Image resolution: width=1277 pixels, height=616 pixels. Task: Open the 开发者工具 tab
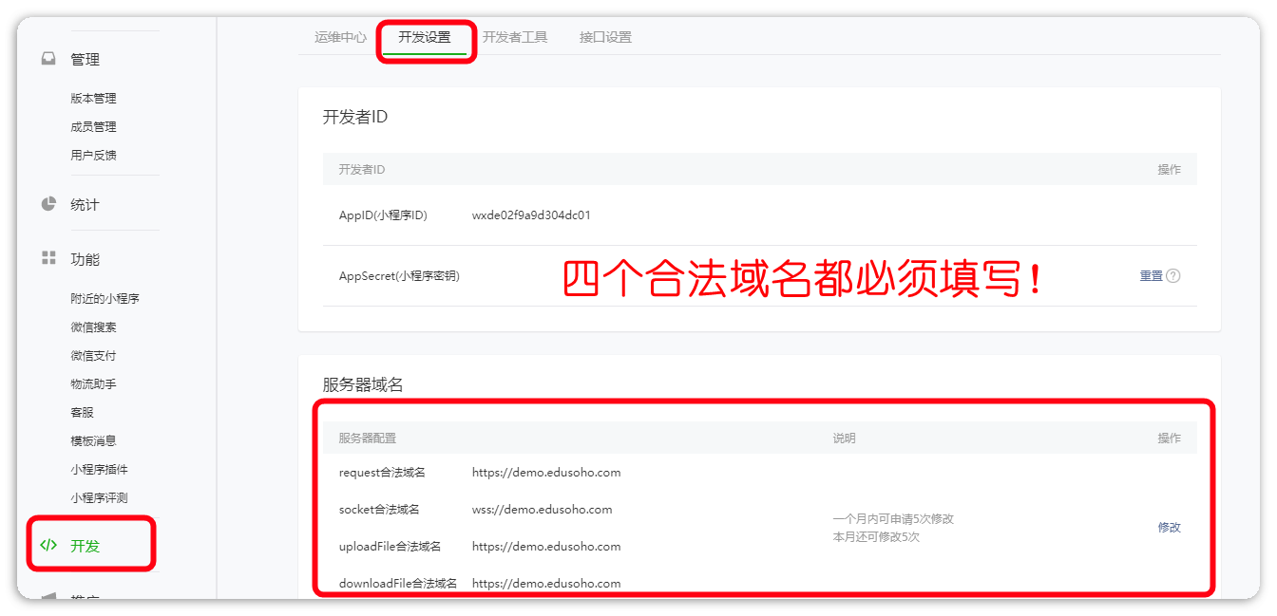(515, 37)
